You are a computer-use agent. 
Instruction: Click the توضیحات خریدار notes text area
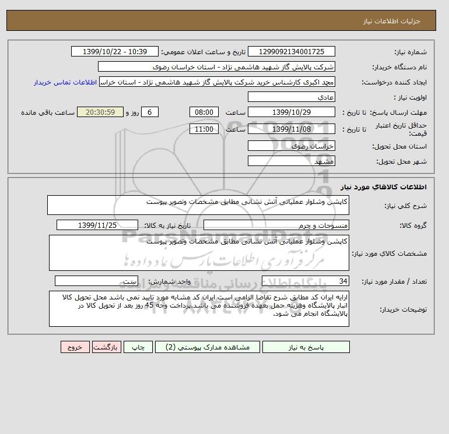pos(199,309)
